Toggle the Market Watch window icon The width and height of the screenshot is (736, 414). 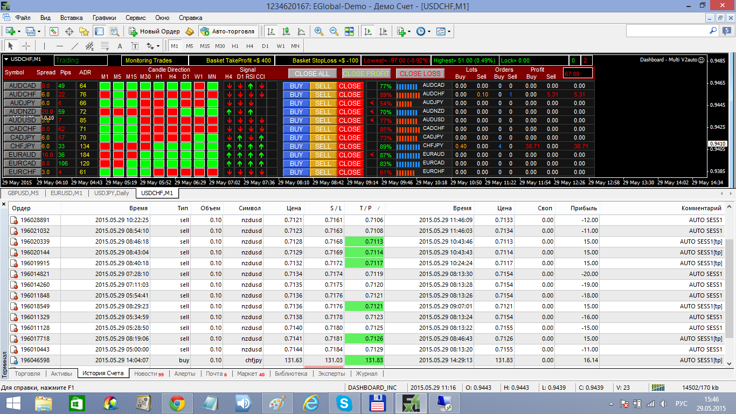[54, 31]
